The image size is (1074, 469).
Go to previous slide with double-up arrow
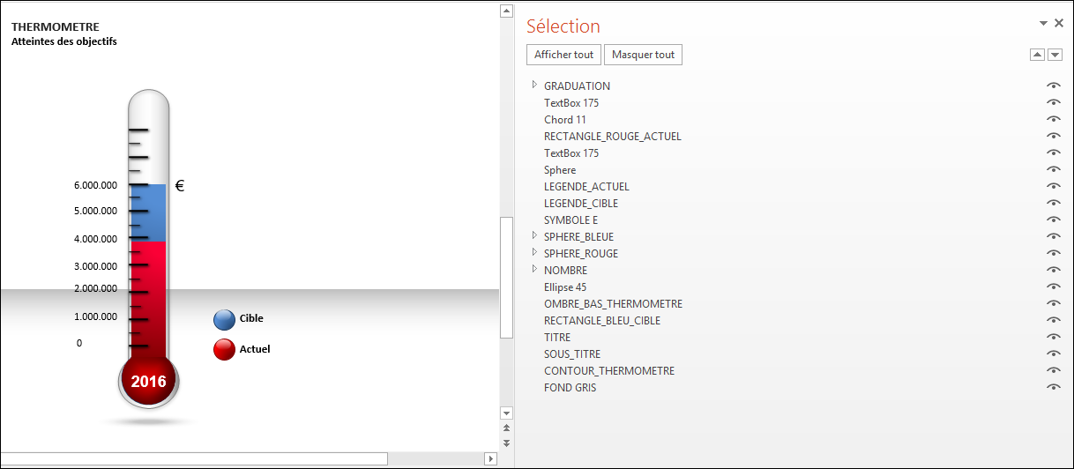tap(506, 428)
